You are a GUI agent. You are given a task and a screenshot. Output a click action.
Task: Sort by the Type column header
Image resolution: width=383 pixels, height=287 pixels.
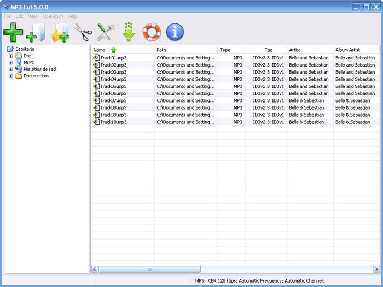[x=231, y=50]
